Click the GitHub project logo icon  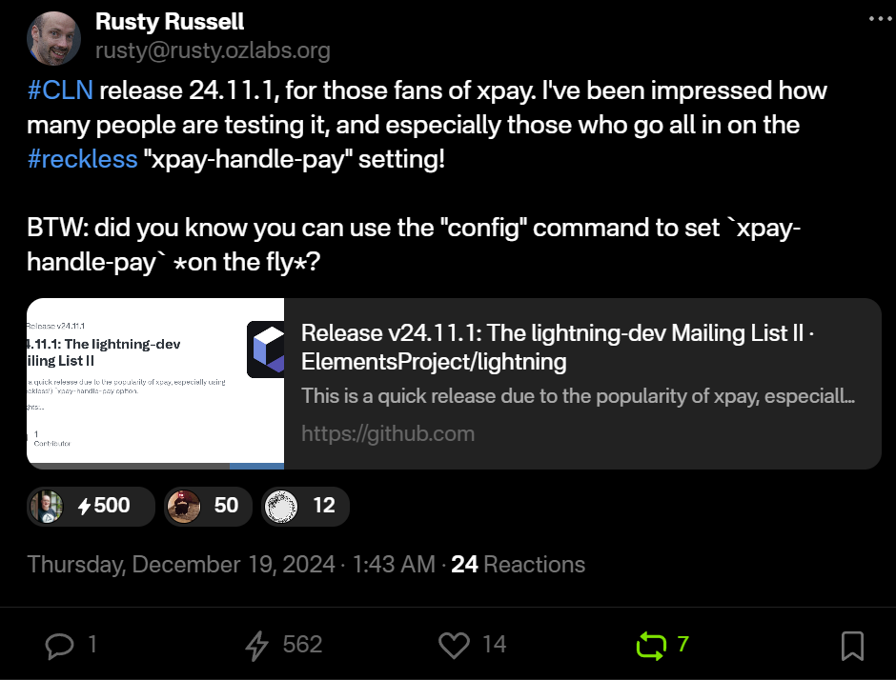tap(266, 350)
